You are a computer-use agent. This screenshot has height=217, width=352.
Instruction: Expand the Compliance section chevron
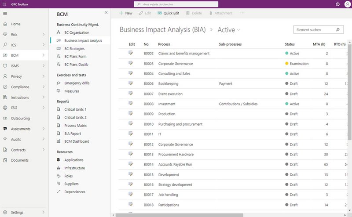click(x=43, y=87)
